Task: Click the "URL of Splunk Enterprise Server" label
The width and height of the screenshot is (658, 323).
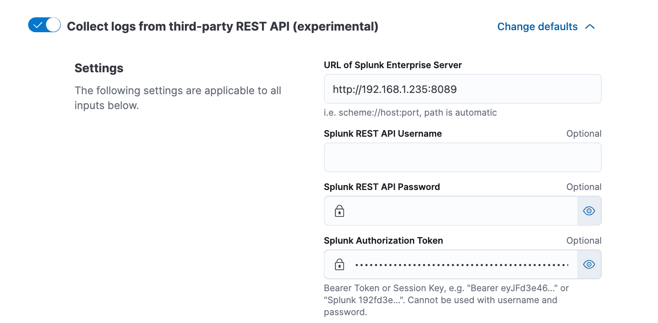Action: tap(393, 65)
